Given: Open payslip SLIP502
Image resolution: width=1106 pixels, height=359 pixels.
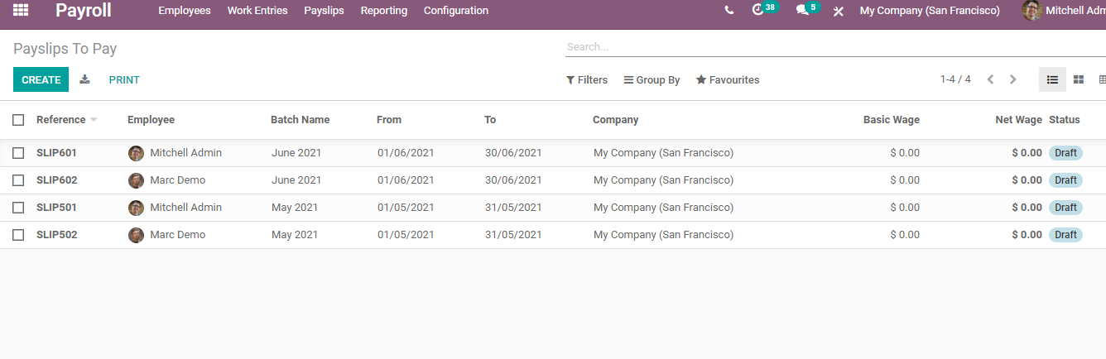Looking at the screenshot, I should [x=57, y=235].
